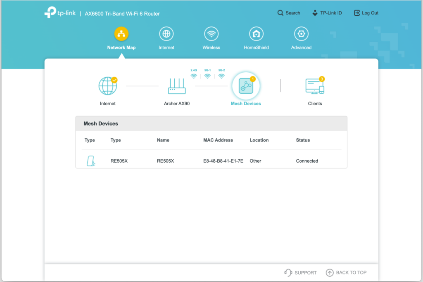423x282 pixels.
Task: Switch to the Network Map label
Action: 121,47
